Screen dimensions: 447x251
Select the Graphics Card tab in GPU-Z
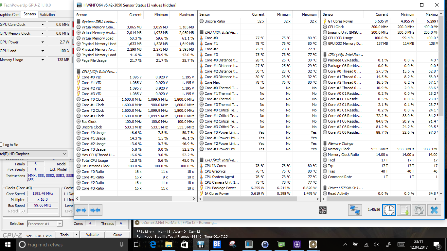(9, 15)
